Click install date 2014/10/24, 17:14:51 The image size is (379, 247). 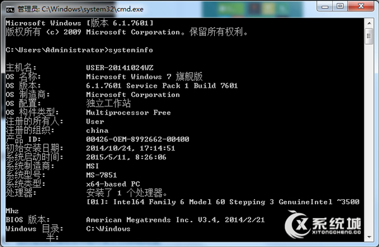coord(131,148)
